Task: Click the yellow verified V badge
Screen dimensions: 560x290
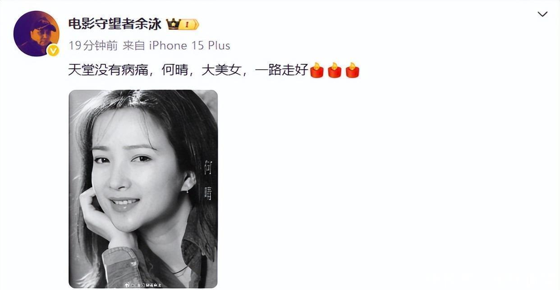Action: pos(53,50)
